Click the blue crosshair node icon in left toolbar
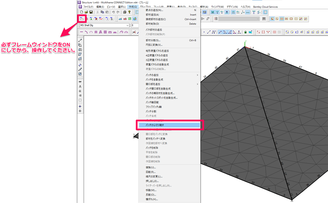This screenshot has width=328, height=203. click(80, 106)
